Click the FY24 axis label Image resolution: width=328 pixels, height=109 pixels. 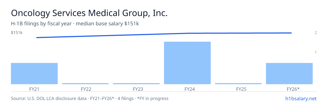coord(187,89)
